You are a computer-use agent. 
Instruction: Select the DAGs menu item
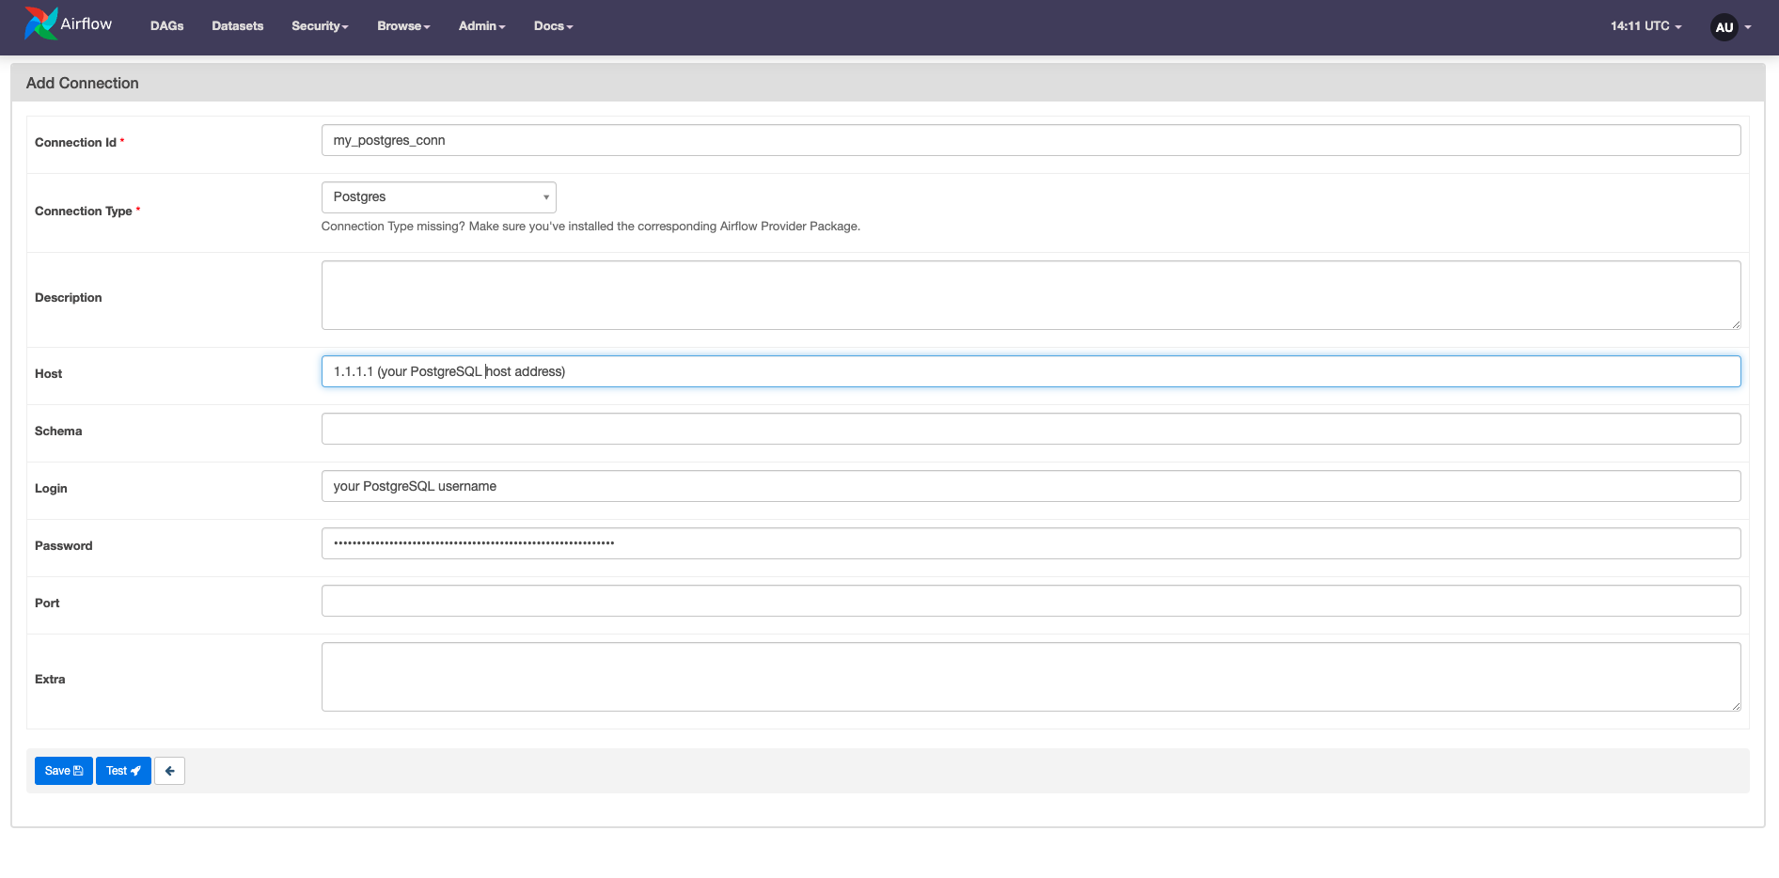(x=166, y=25)
